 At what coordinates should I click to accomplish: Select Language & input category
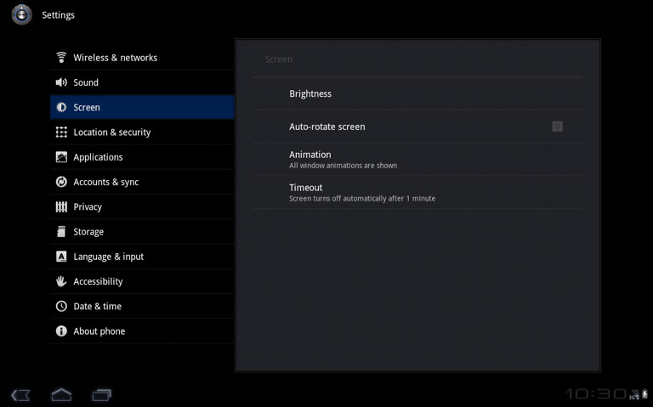click(x=108, y=257)
